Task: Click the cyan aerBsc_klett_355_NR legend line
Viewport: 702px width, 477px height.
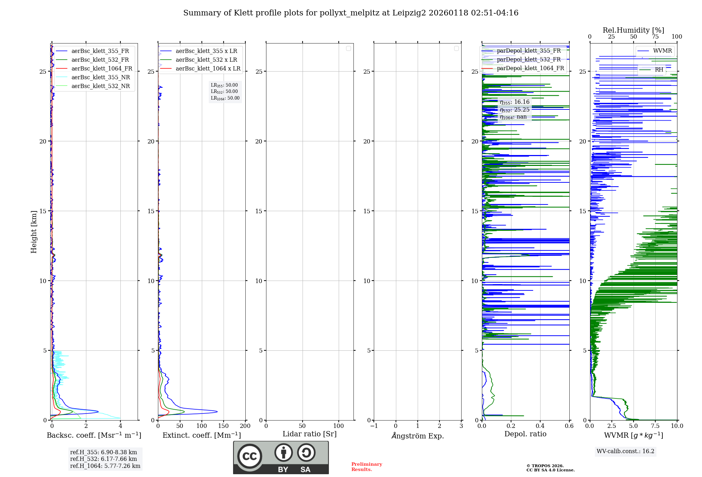Action: (61, 78)
